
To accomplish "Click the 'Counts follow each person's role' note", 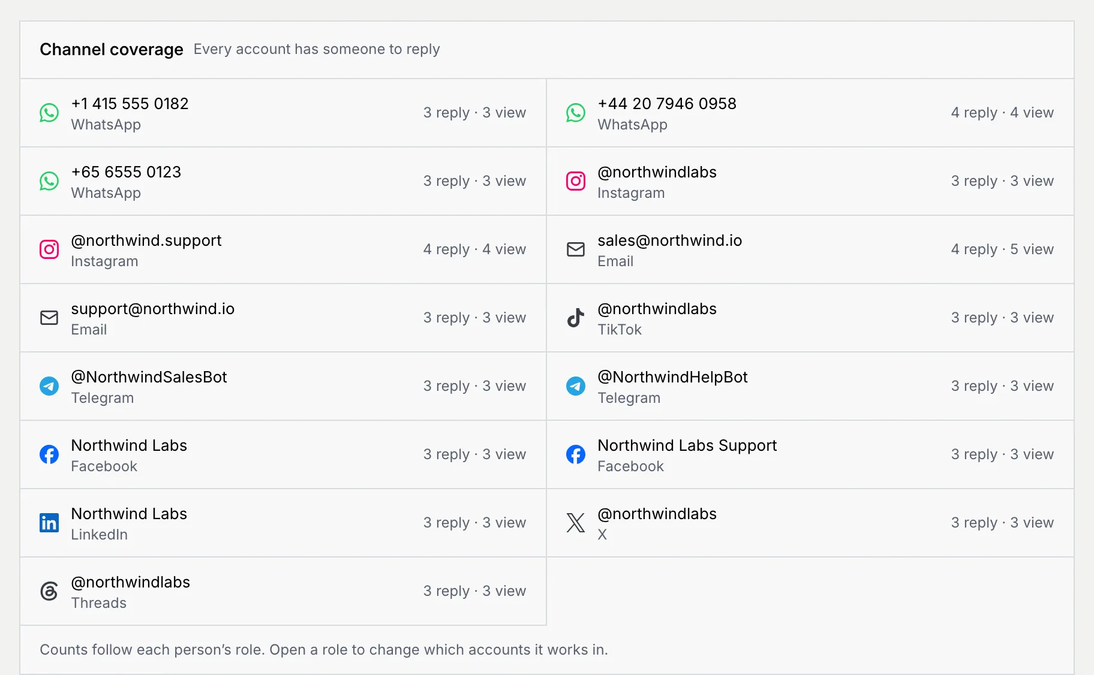I will [324, 650].
